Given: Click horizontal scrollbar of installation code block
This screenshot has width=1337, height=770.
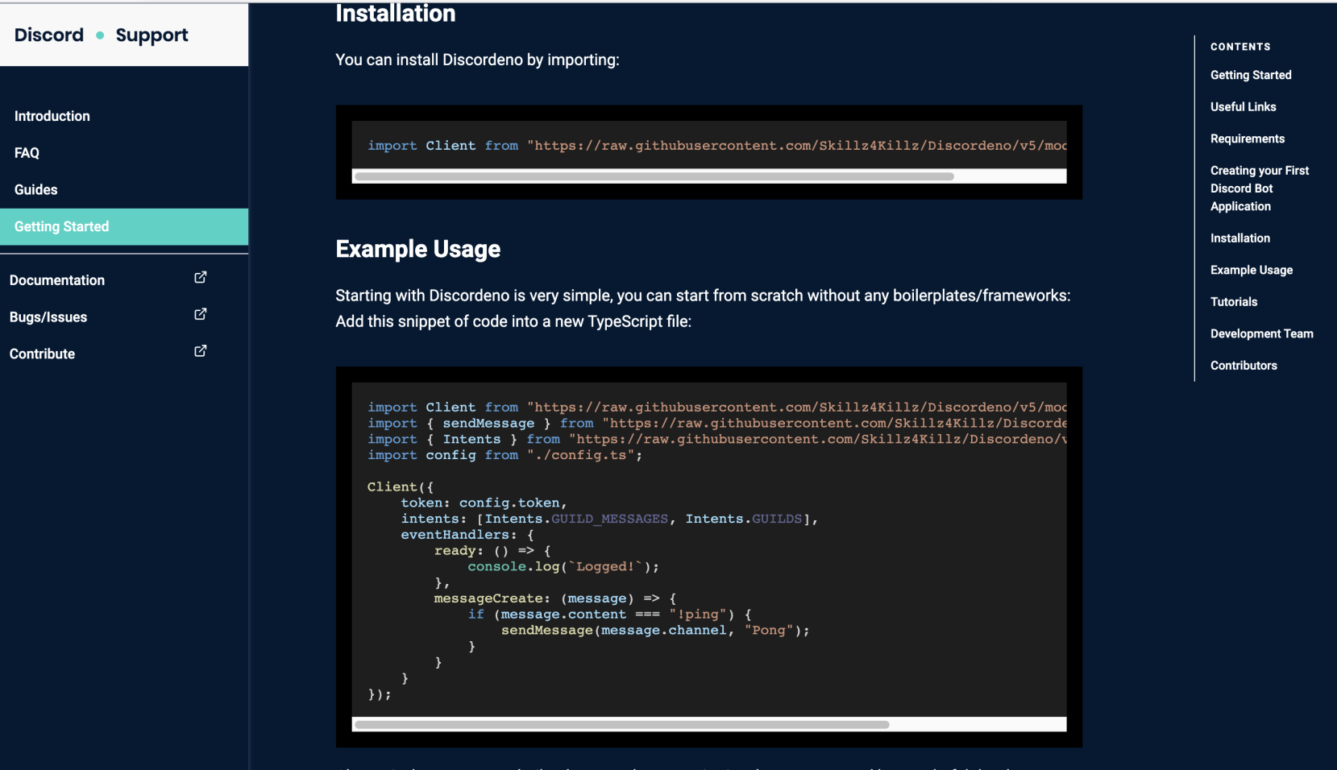Looking at the screenshot, I should coord(654,176).
